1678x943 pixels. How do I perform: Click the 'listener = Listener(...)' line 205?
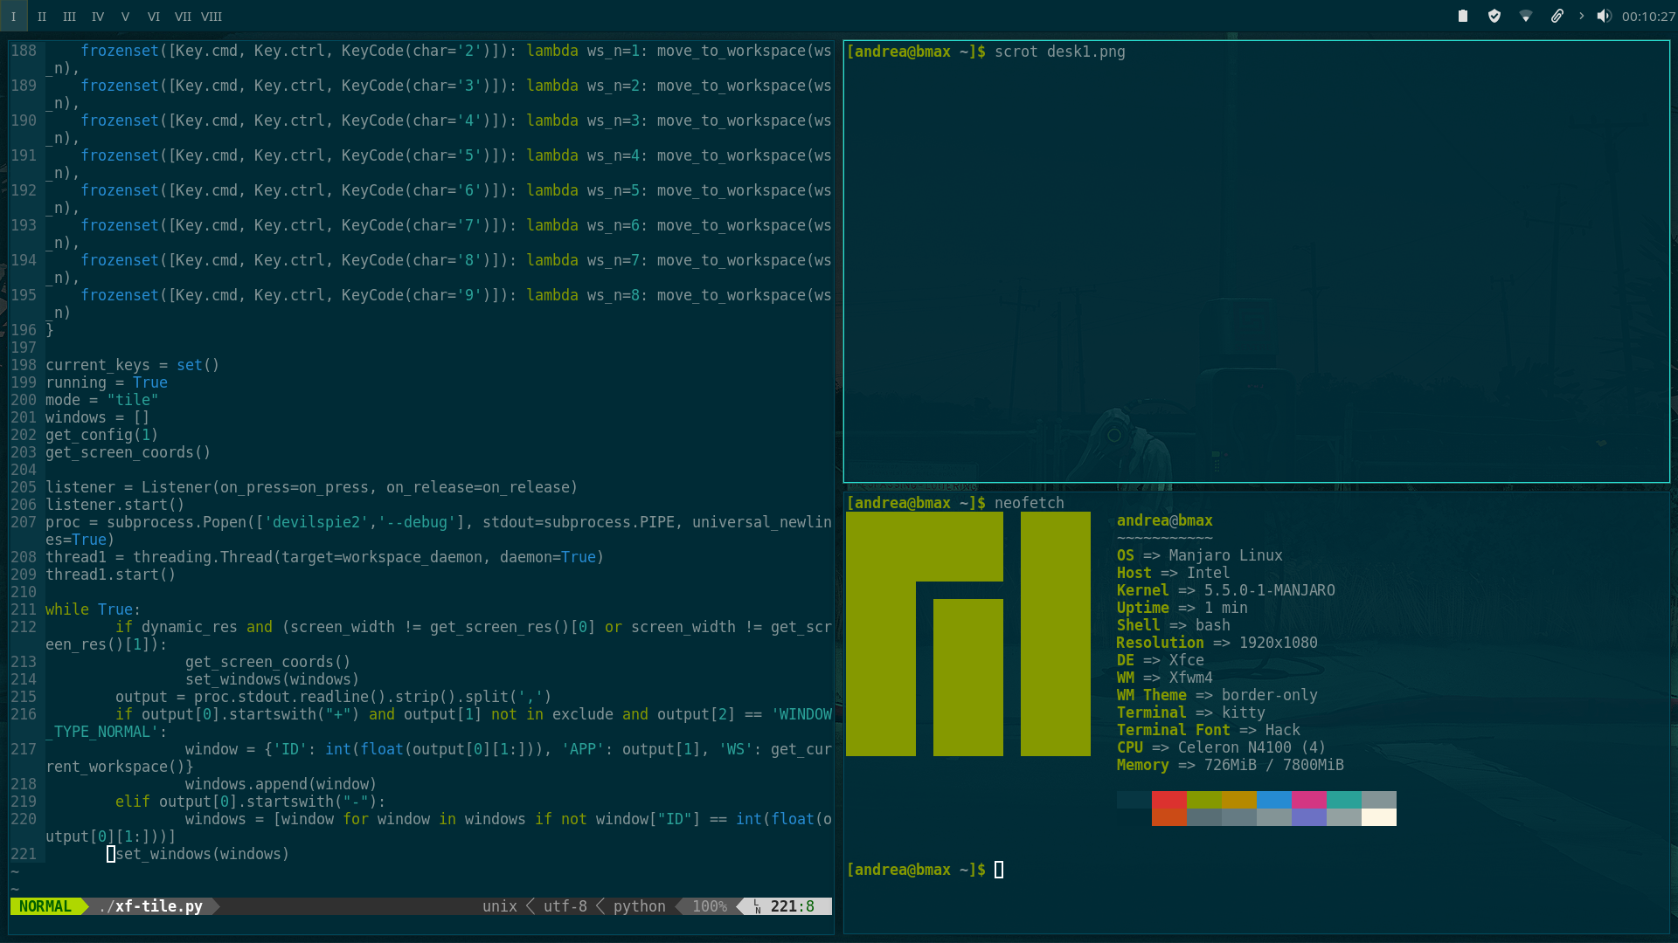312,487
